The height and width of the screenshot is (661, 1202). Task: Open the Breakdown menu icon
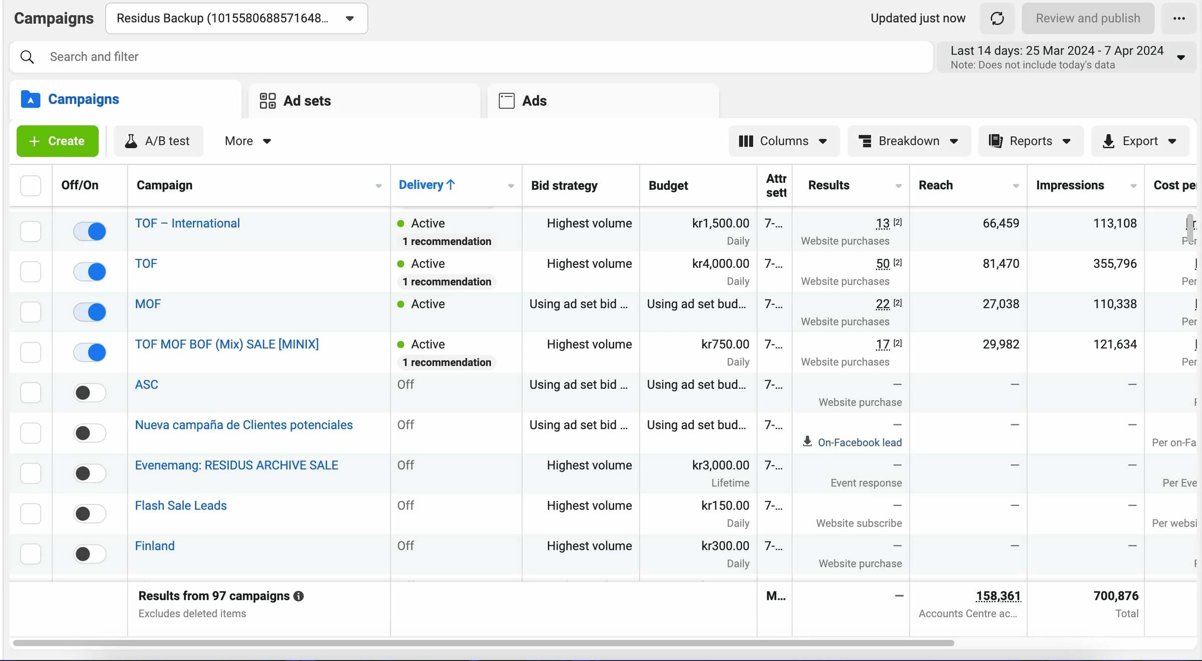click(865, 141)
